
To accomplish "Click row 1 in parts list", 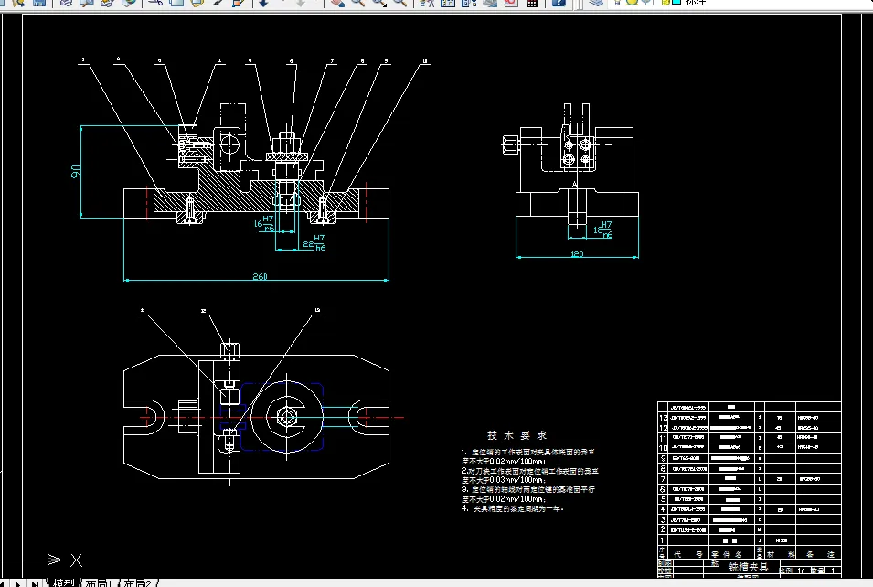I will pyautogui.click(x=749, y=540).
